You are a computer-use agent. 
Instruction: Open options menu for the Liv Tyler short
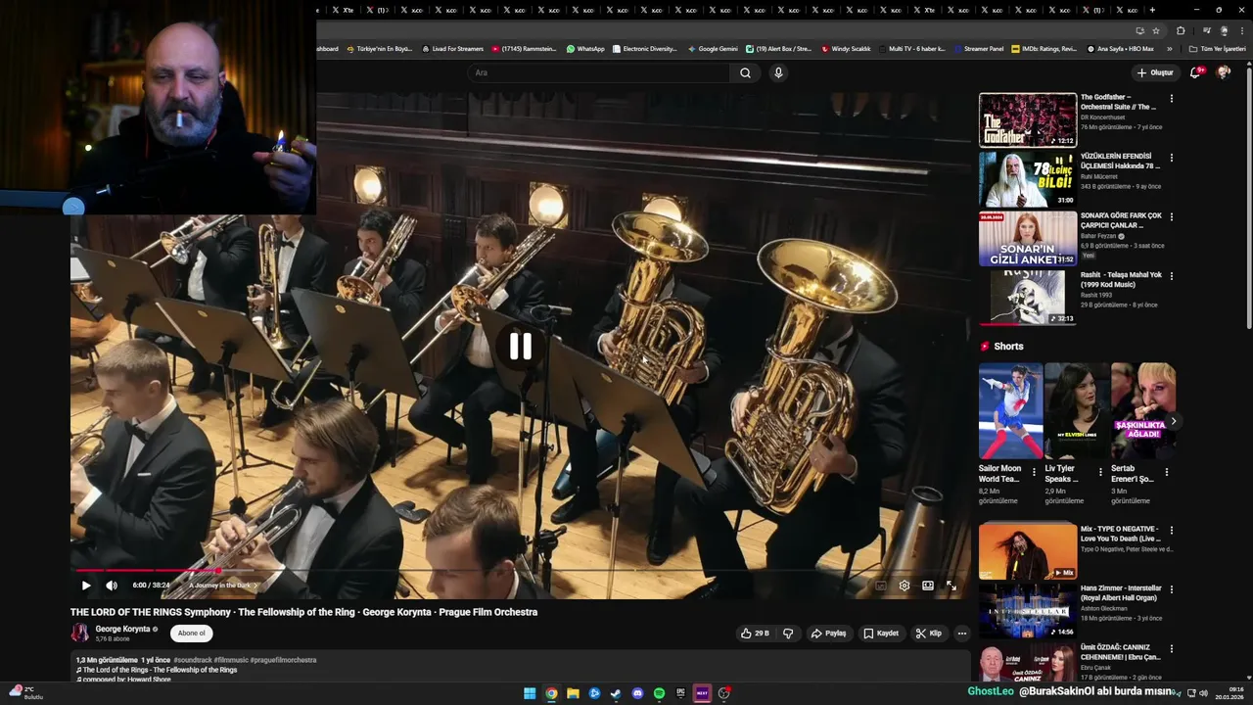pos(1100,472)
